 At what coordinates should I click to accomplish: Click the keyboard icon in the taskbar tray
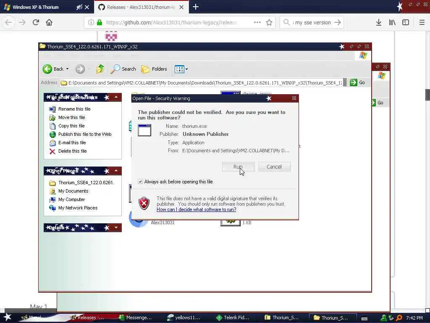[364, 319]
